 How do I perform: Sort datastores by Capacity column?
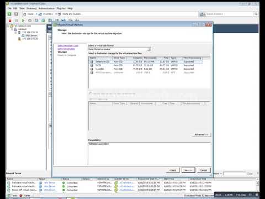tap(135, 58)
